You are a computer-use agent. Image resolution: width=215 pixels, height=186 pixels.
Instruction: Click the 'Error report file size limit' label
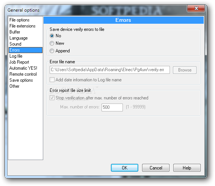(70, 90)
